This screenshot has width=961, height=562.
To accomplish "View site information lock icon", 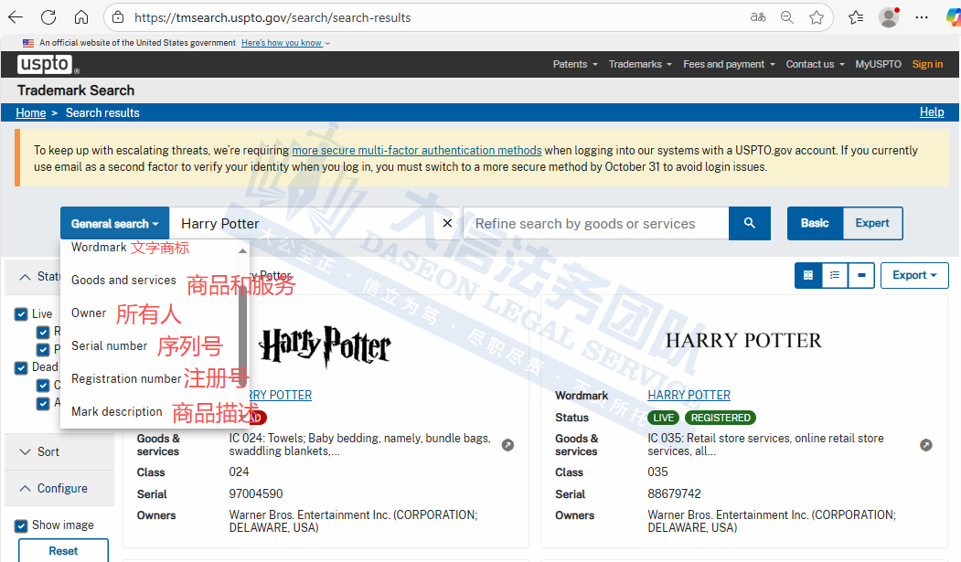I will pos(118,17).
